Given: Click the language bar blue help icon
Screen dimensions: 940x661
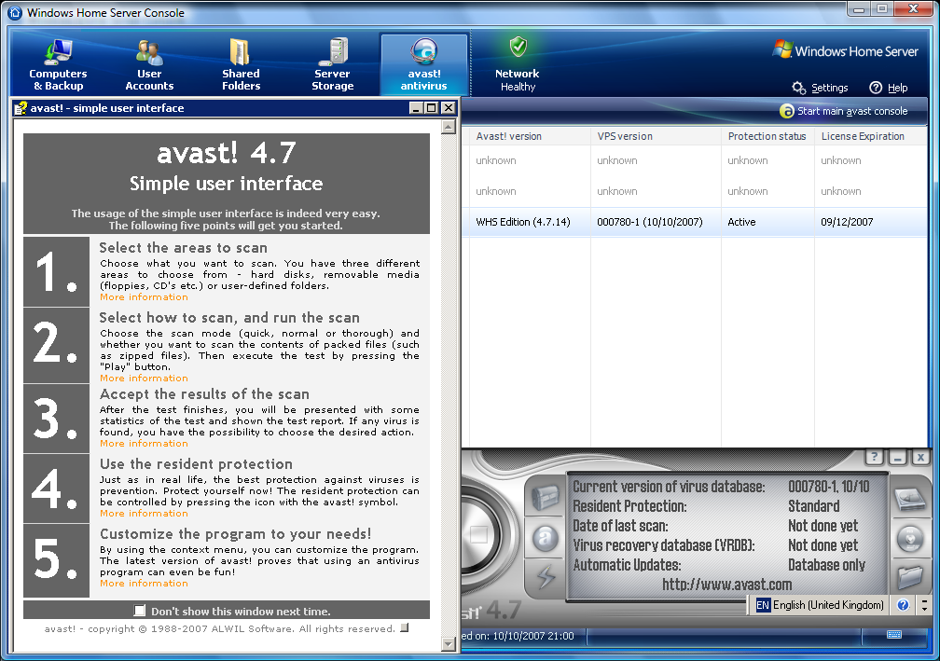Looking at the screenshot, I should (x=903, y=605).
